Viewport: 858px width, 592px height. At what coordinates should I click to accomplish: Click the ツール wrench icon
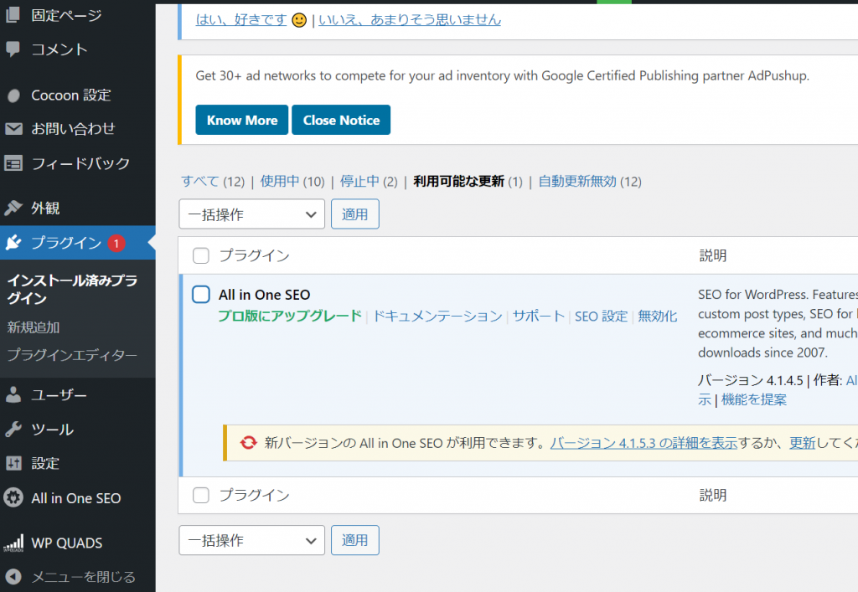13,429
